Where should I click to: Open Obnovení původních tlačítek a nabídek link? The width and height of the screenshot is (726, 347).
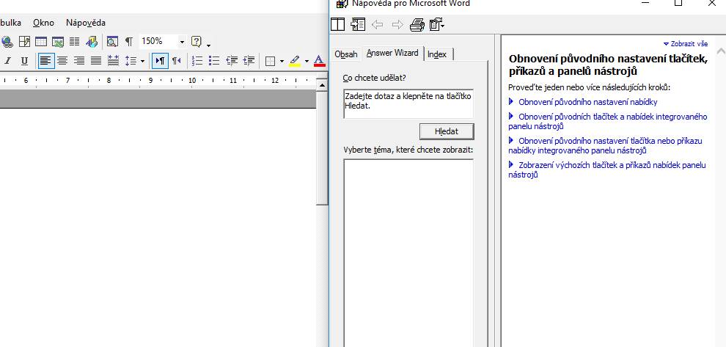click(x=608, y=121)
